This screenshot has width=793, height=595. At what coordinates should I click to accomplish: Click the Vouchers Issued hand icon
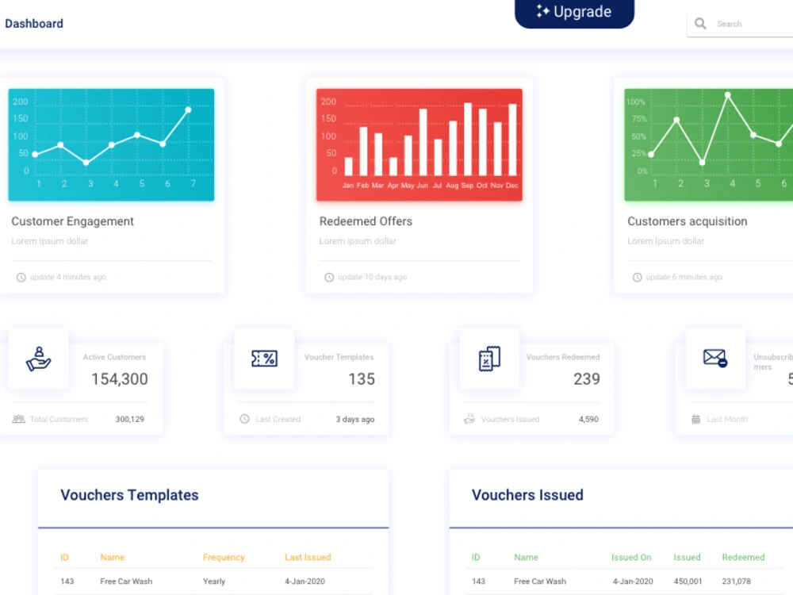pos(469,419)
